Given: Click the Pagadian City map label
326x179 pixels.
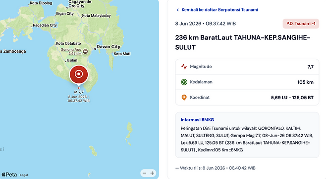Looking at the screenshot, I should click(45, 25).
